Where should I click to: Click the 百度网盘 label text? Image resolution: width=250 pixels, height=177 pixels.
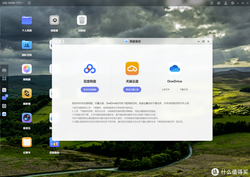90,81
